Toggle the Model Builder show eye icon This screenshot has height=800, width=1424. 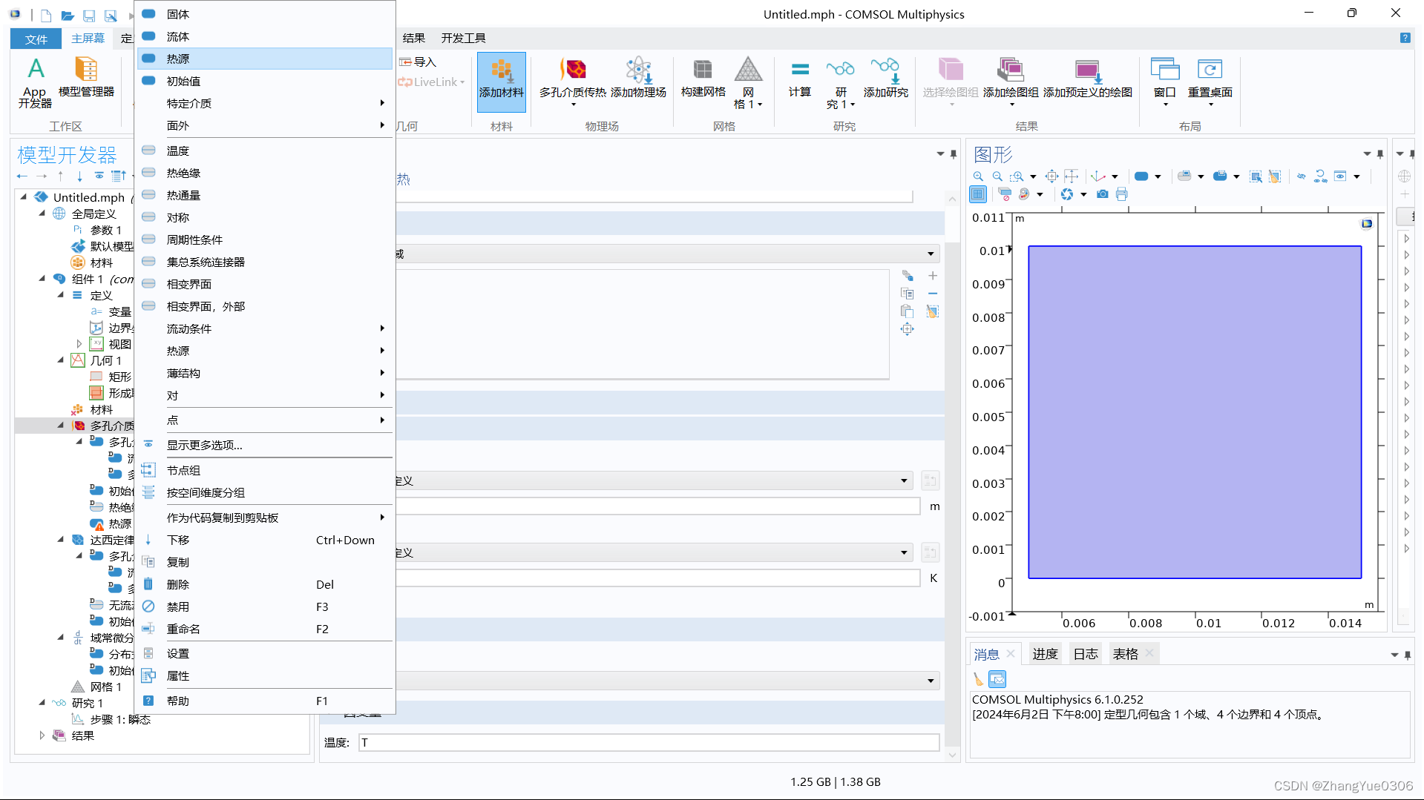99,176
